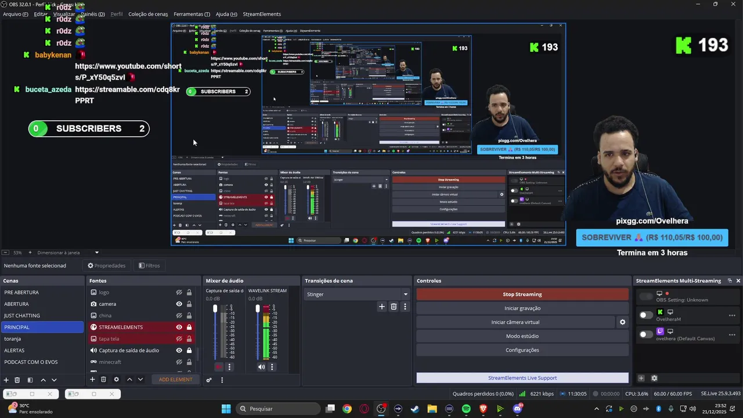Open ovelhera Default Canvas options ellipsis
743x418 pixels.
tap(732, 334)
